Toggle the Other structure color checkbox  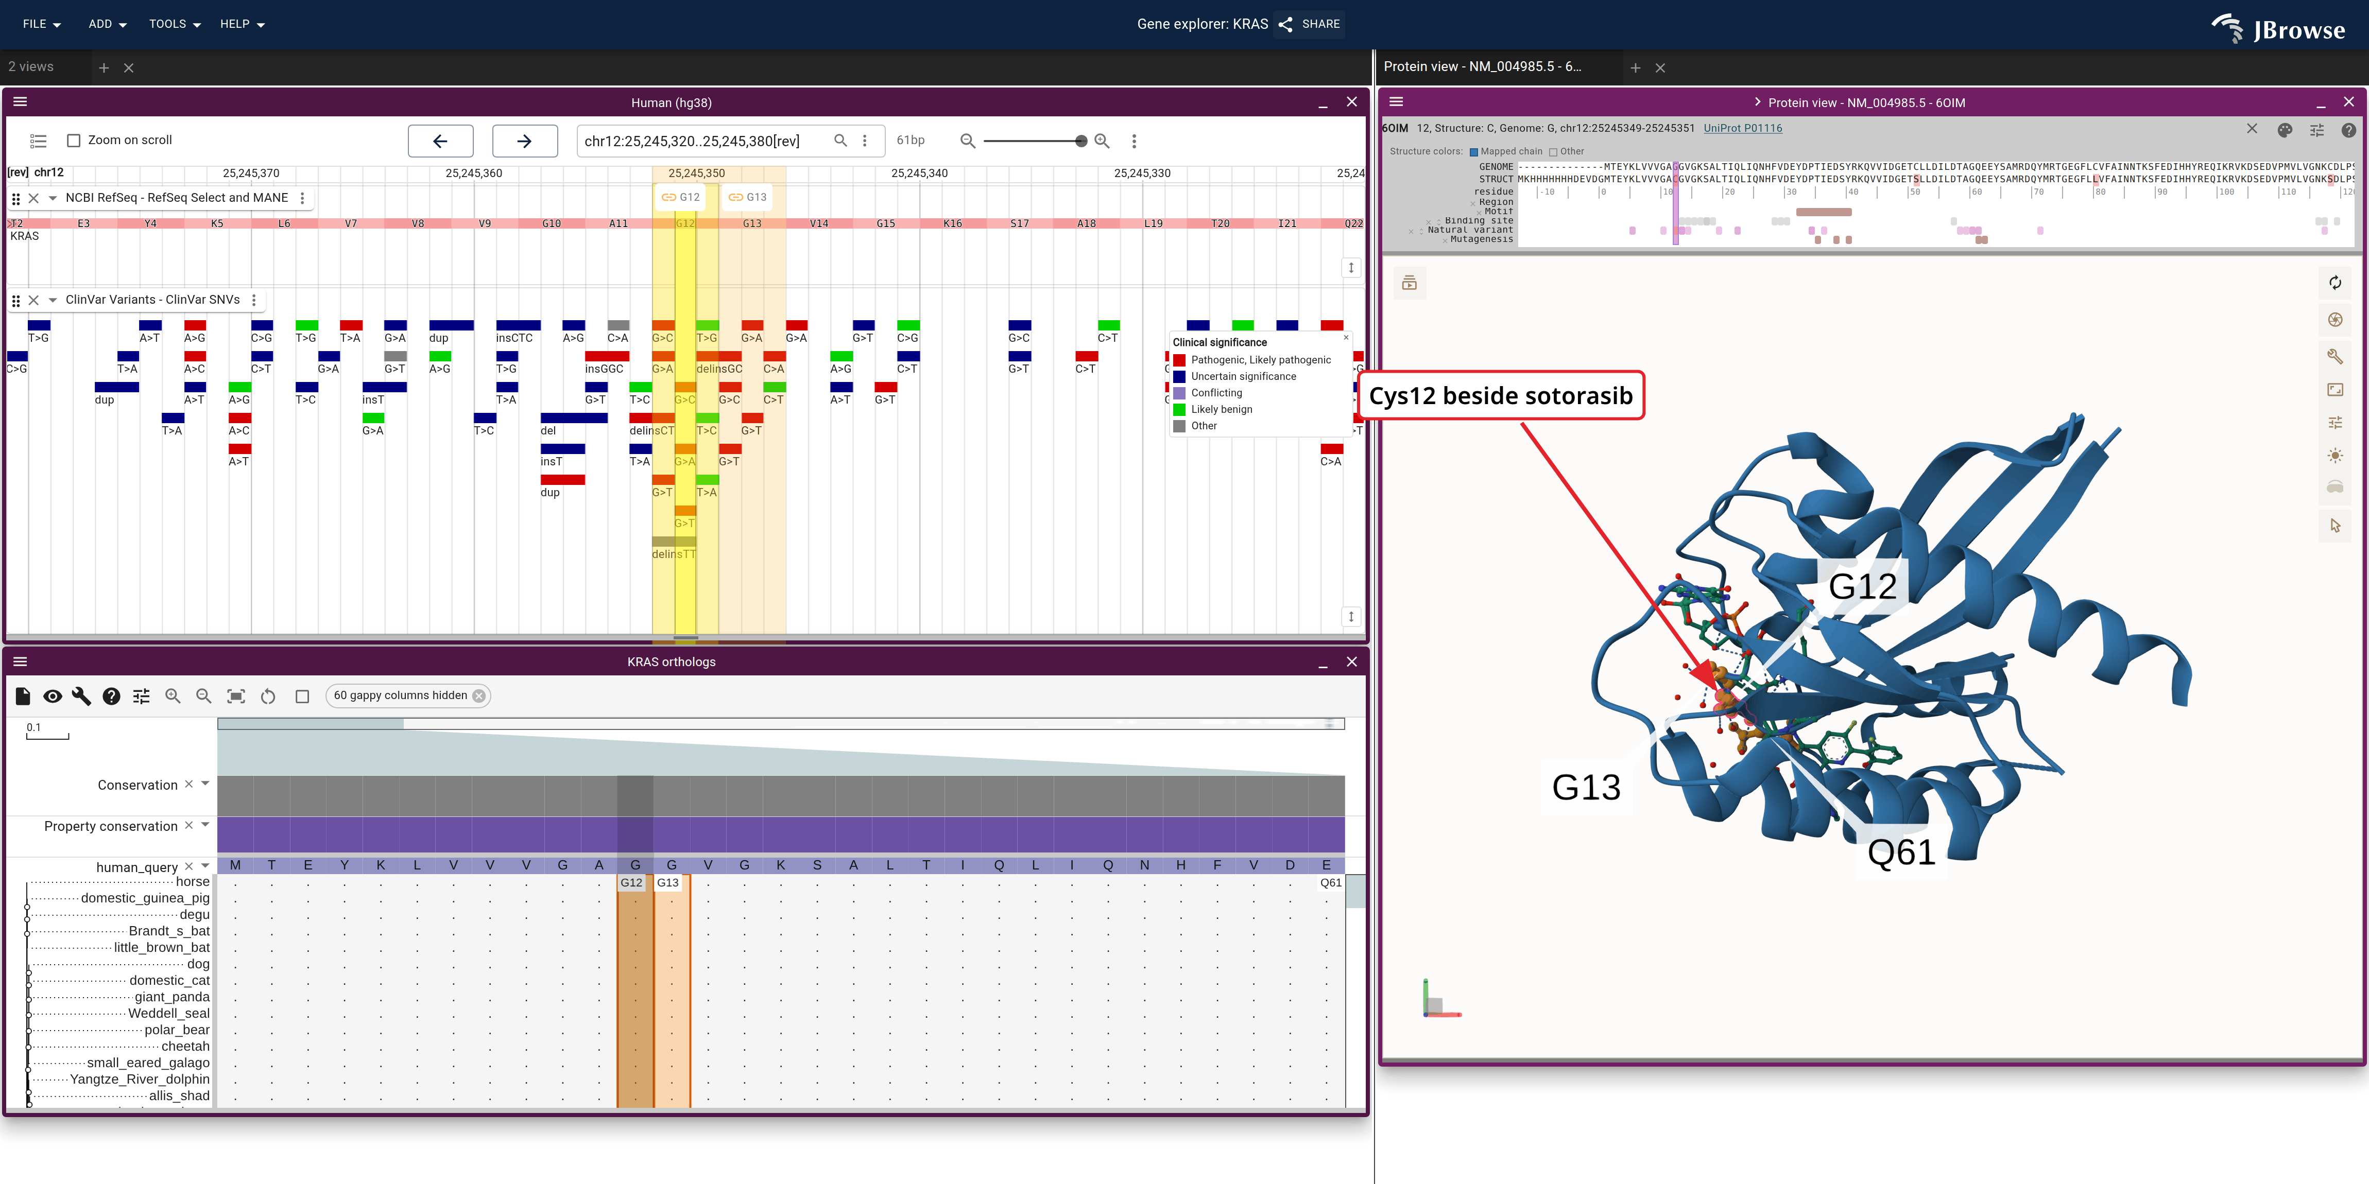coord(1553,152)
